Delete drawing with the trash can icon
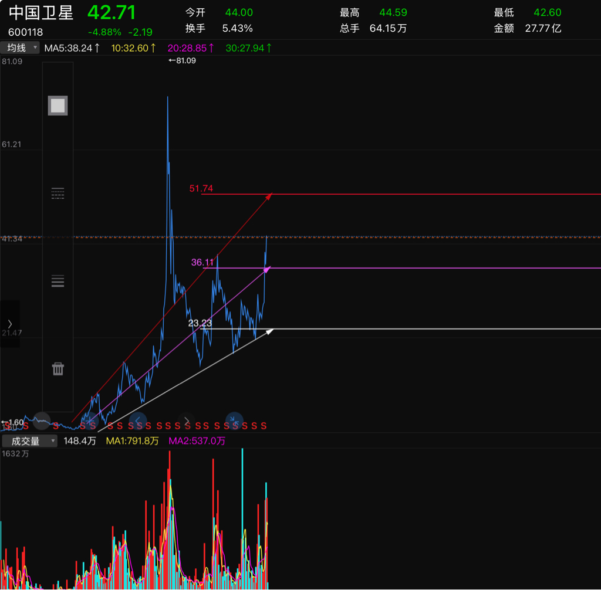This screenshot has width=601, height=590. point(58,369)
